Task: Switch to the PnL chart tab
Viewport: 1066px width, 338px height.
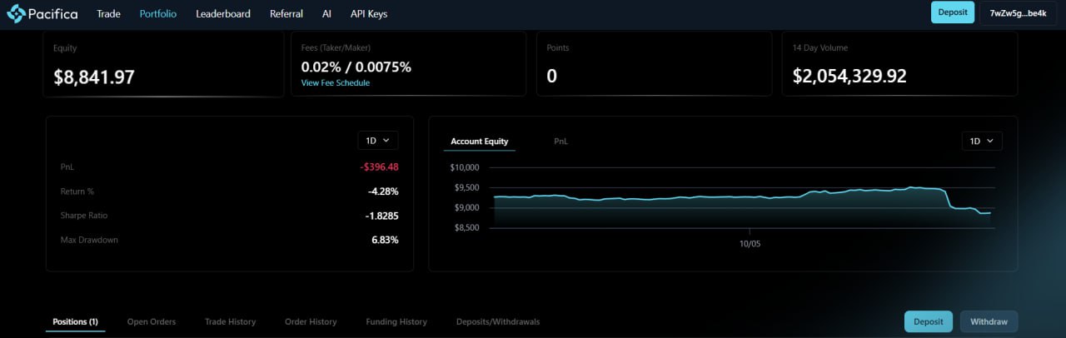Action: pyautogui.click(x=561, y=142)
